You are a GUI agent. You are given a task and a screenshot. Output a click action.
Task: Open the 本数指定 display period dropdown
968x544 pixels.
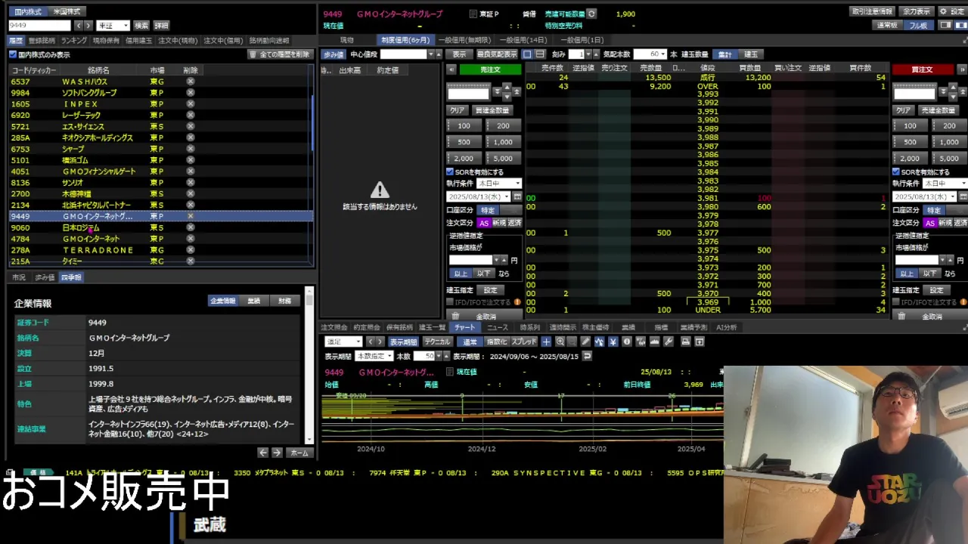click(x=374, y=356)
